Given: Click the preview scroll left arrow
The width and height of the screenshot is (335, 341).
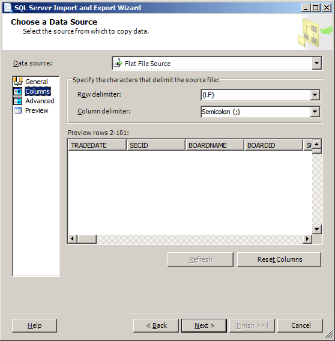Looking at the screenshot, I should pos(73,239).
